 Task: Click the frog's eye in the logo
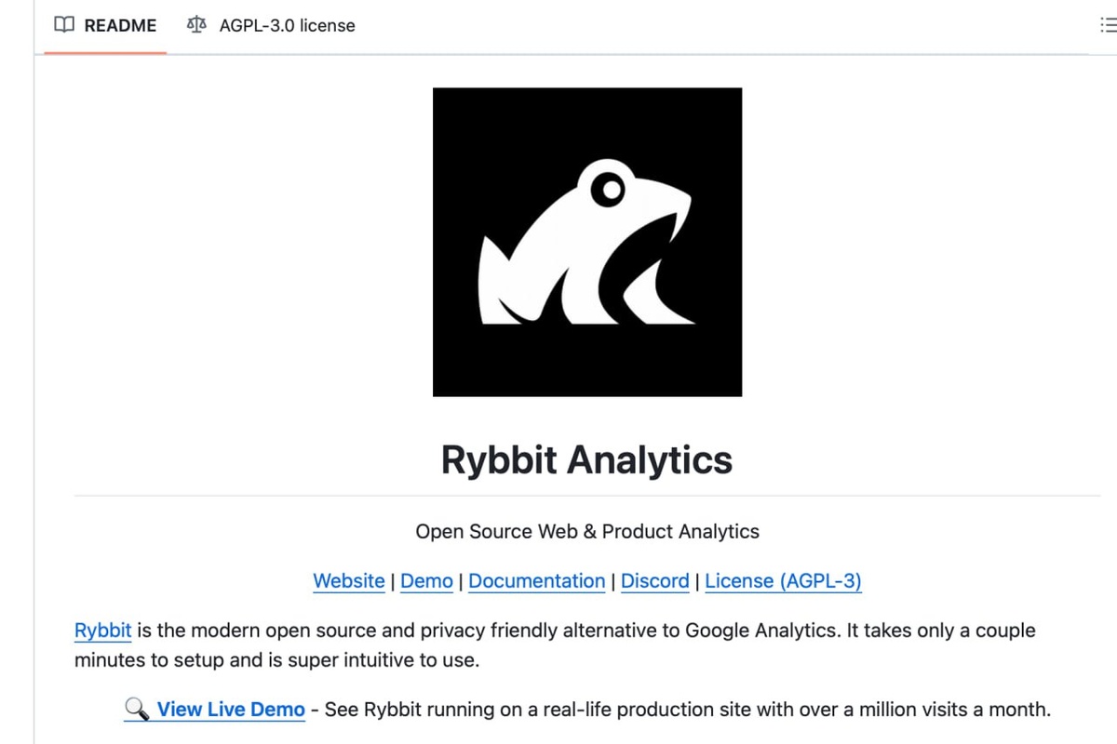click(610, 190)
